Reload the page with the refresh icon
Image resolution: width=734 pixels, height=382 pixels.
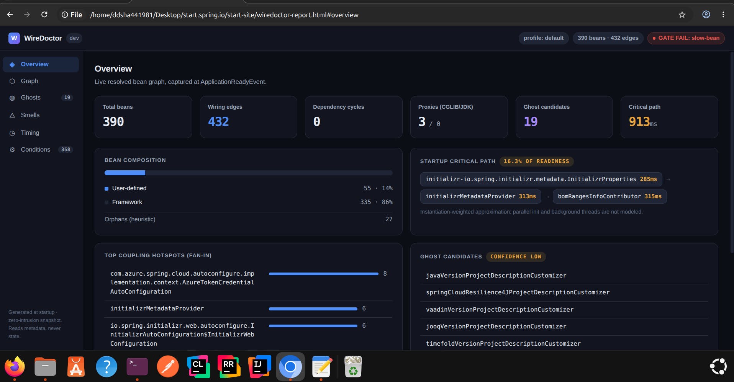coord(44,15)
